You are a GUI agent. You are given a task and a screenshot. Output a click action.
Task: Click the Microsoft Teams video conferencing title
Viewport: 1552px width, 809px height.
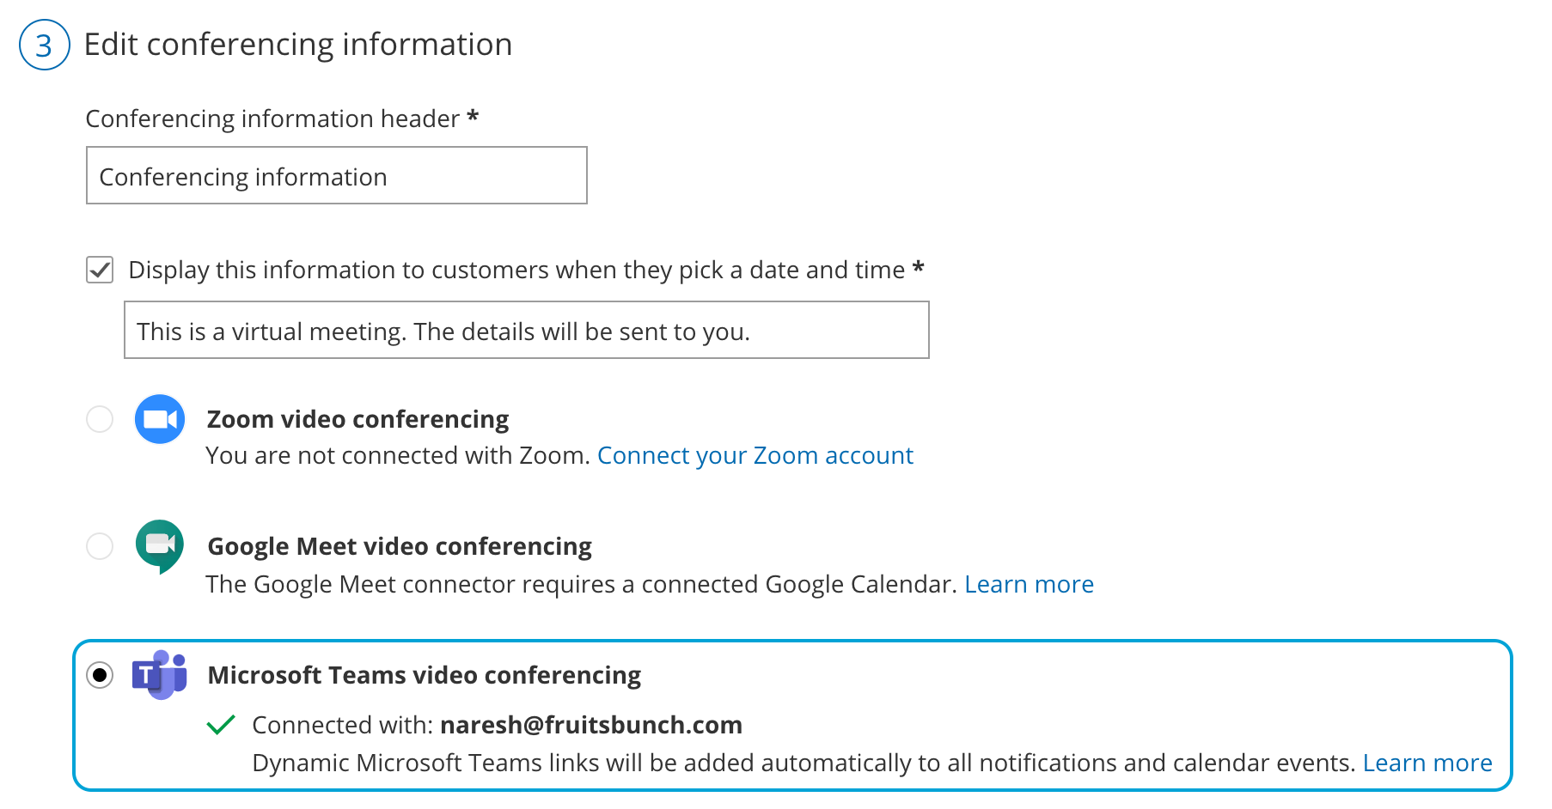(x=425, y=675)
